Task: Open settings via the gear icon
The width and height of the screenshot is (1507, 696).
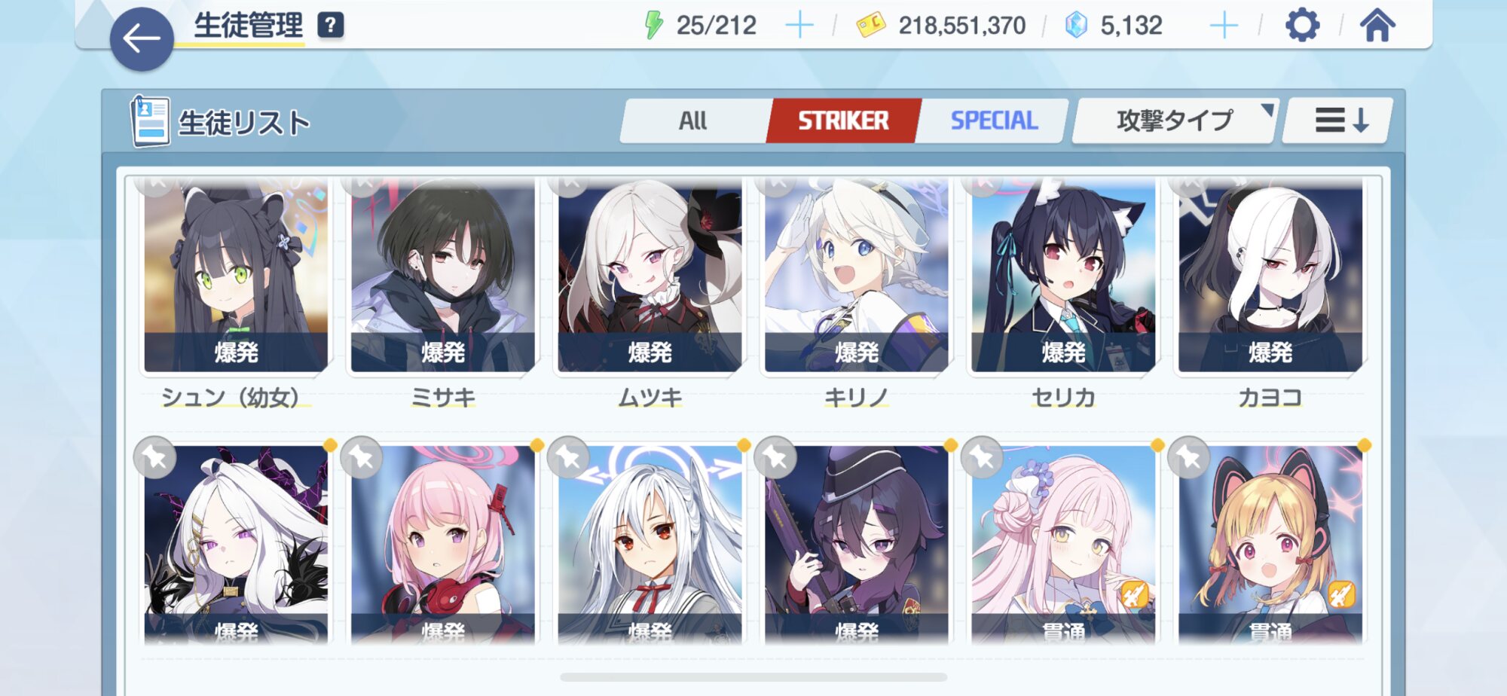Action: pyautogui.click(x=1302, y=26)
